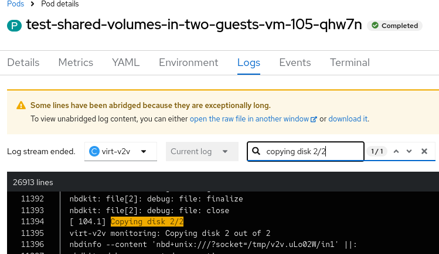Click the yellow warning triangle icon

coord(21,106)
